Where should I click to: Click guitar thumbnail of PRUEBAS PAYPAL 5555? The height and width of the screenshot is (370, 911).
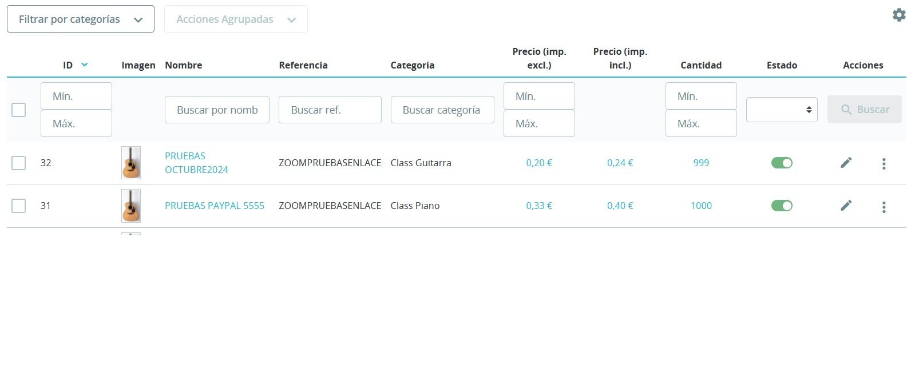[131, 206]
